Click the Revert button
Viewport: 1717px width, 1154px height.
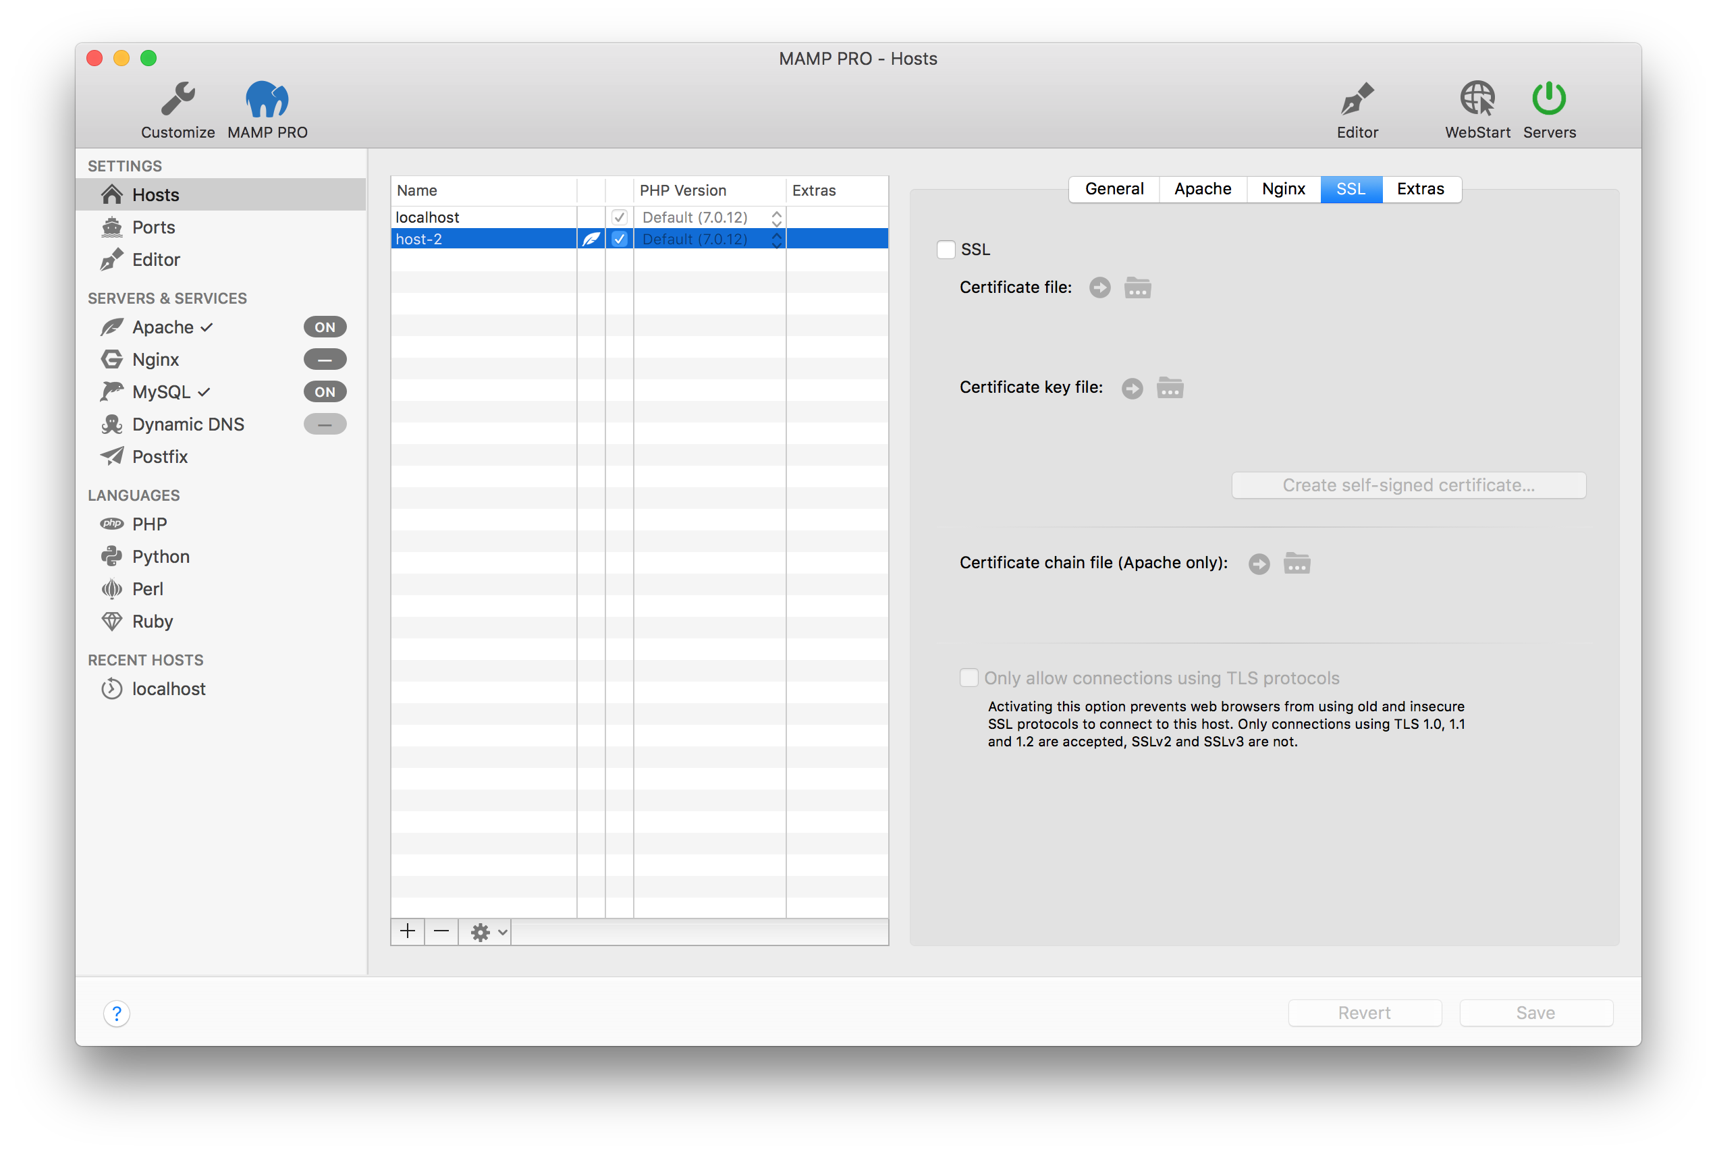coord(1364,1013)
